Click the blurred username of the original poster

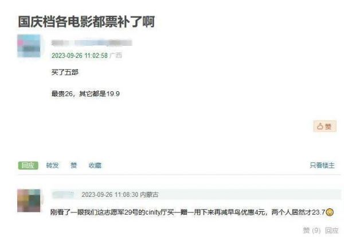point(92,43)
